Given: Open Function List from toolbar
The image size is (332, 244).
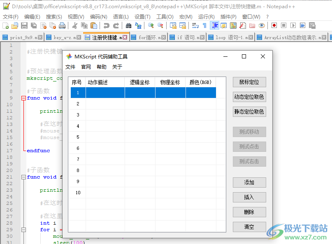Looking at the screenshot, I should click(243, 26).
